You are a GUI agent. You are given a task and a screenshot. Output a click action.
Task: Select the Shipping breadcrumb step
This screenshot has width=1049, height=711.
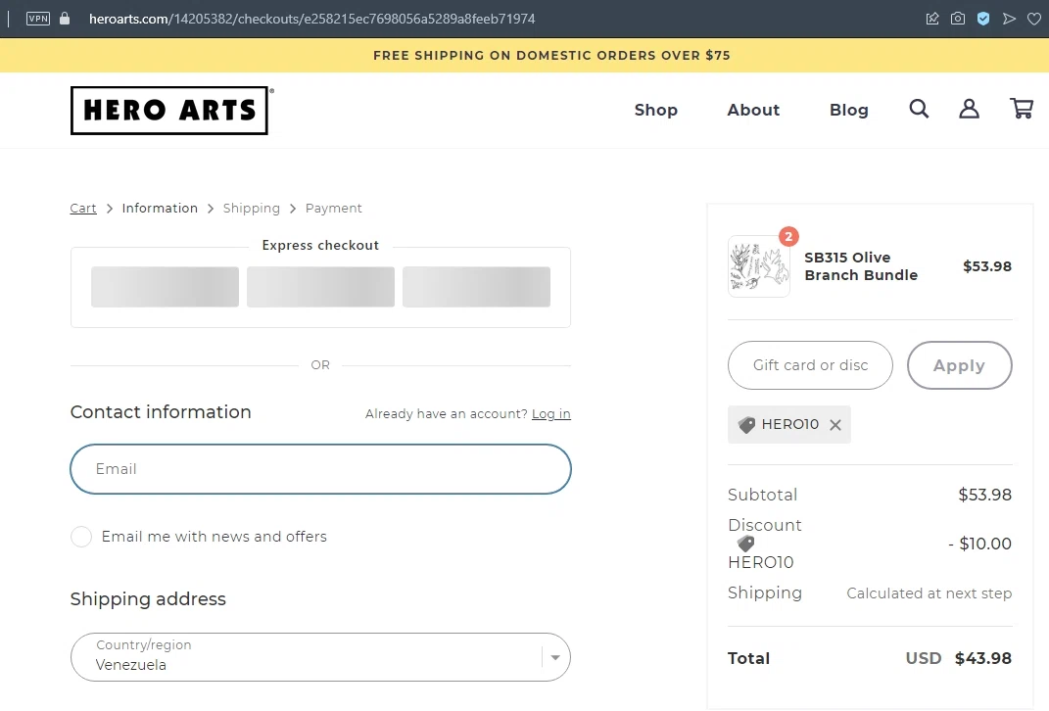pos(252,208)
